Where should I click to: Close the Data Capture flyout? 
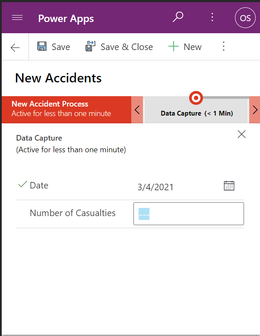coord(241,134)
